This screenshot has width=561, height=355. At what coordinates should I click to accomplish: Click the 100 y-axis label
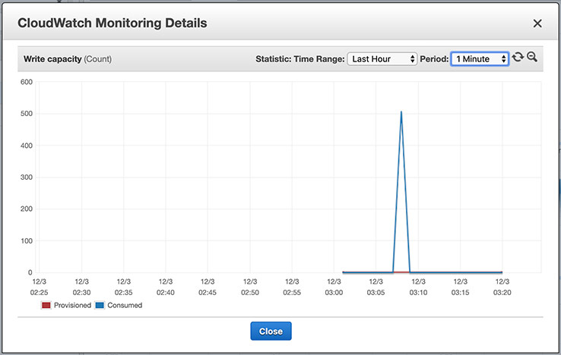tap(27, 240)
